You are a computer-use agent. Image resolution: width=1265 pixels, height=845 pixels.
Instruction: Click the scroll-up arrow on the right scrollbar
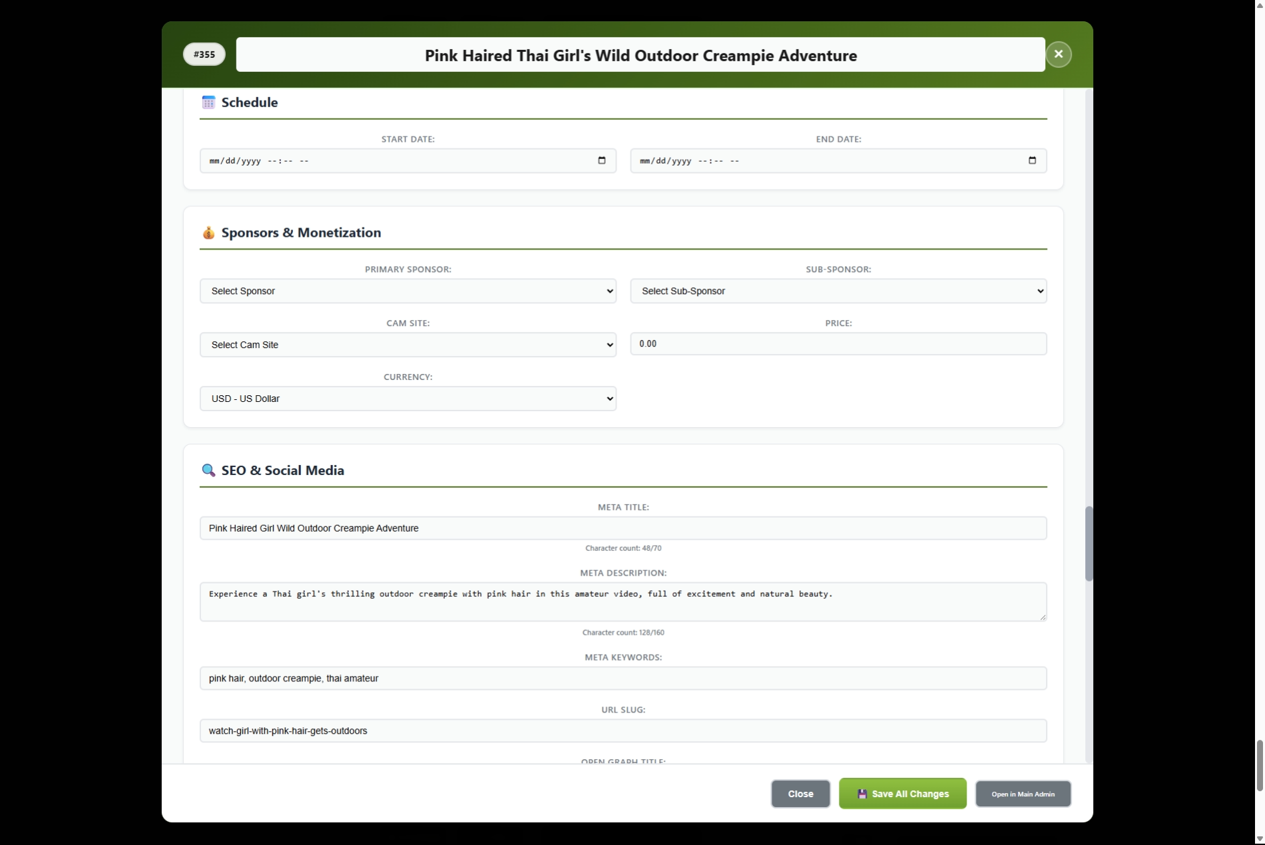pos(1258,5)
